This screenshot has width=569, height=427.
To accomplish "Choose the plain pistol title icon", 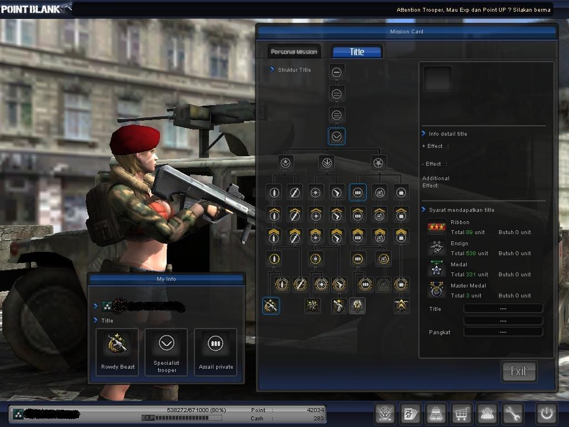I will (x=336, y=192).
